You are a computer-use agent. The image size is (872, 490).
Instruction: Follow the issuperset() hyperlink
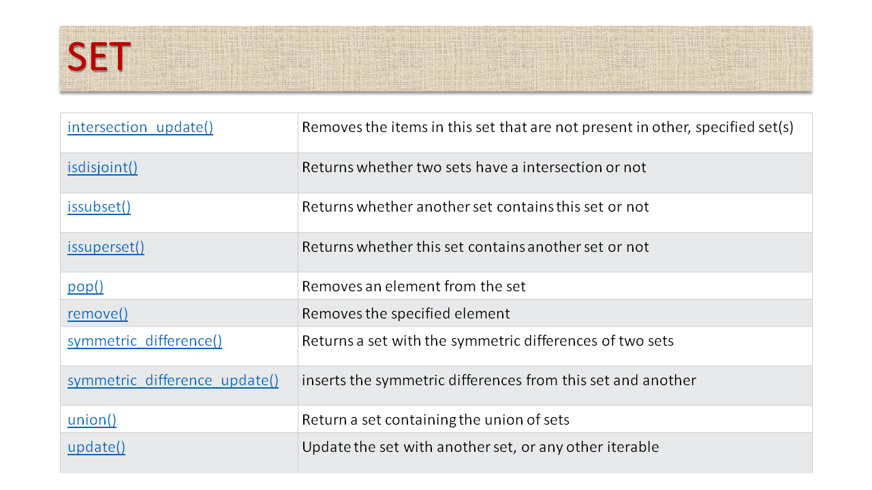[x=106, y=246]
